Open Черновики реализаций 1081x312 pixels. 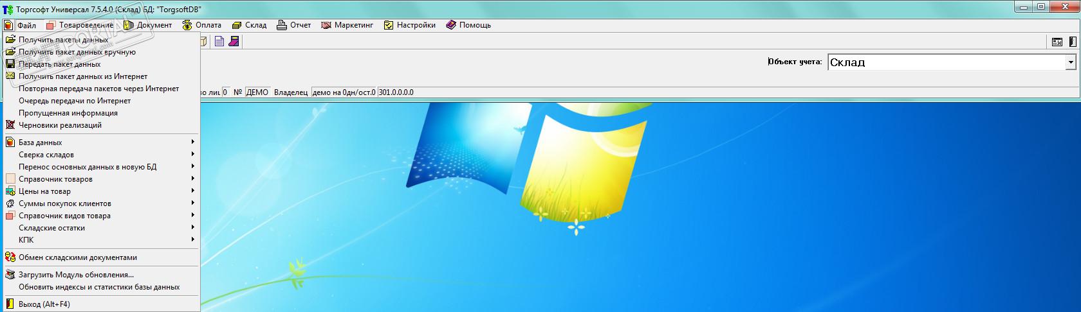tap(101, 125)
